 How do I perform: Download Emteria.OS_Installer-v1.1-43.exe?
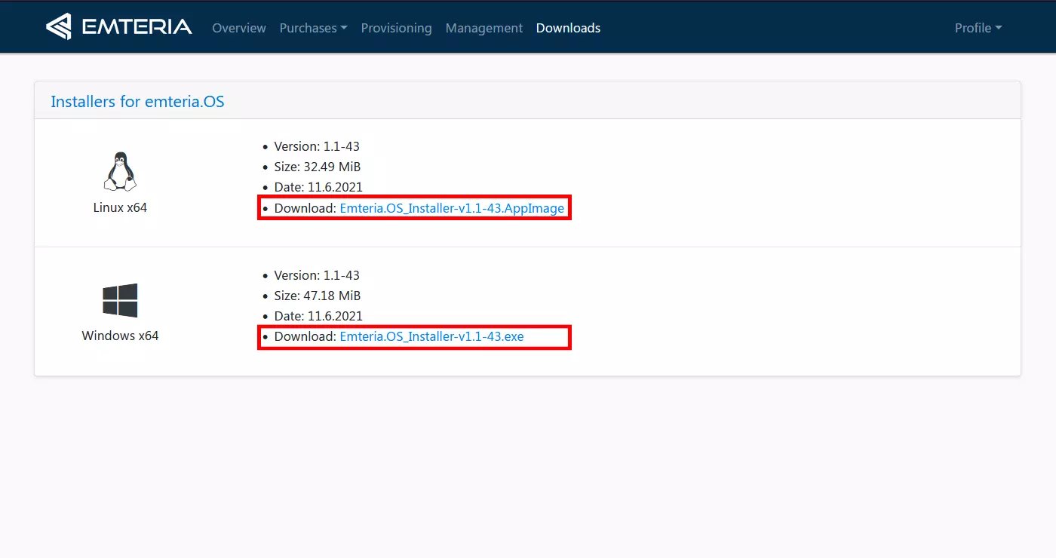click(431, 336)
